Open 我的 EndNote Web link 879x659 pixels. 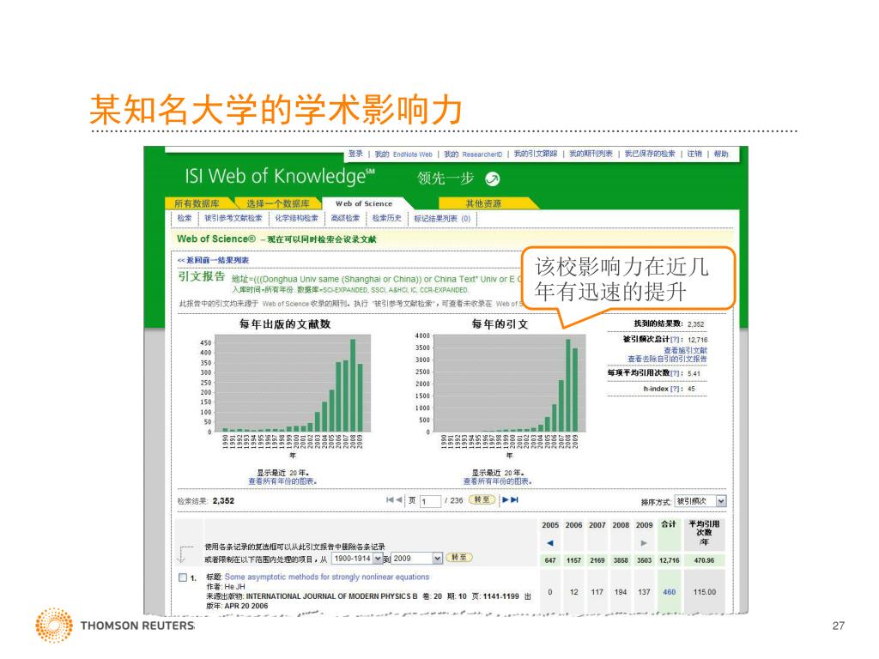tap(403, 154)
